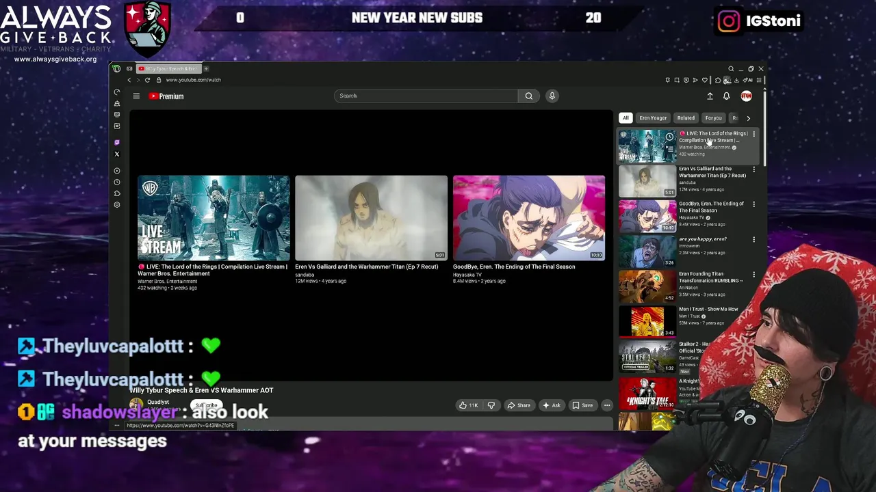Viewport: 876px width, 492px height.
Task: Play GoodBye, Eren end-screen thumbnail
Action: pos(529,218)
